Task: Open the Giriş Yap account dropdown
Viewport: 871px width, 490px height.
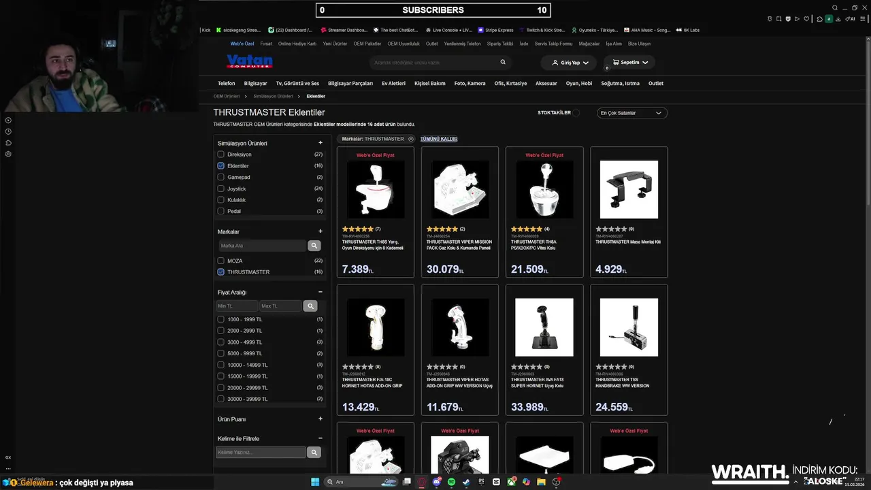Action: point(569,62)
